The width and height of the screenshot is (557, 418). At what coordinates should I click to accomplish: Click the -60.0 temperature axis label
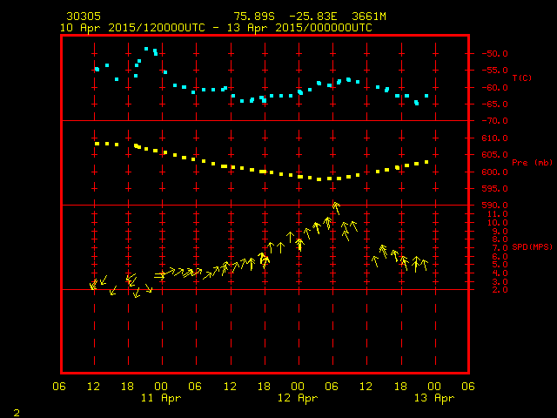494,87
